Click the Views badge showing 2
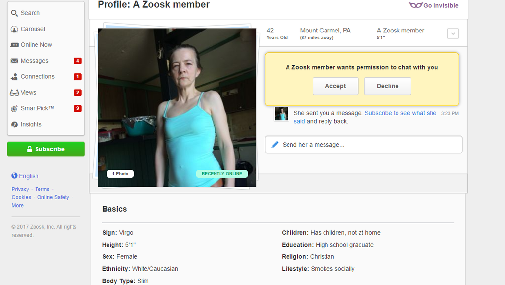 77,93
